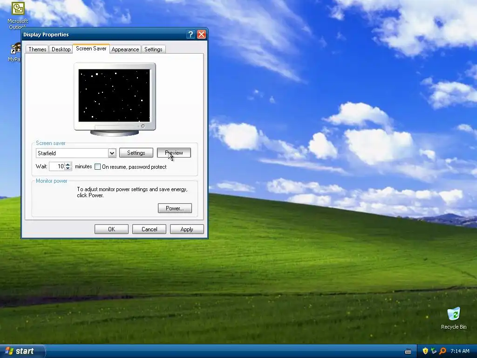The image size is (477, 358).
Task: Click the orange magnifier tray icon
Action: click(x=443, y=351)
